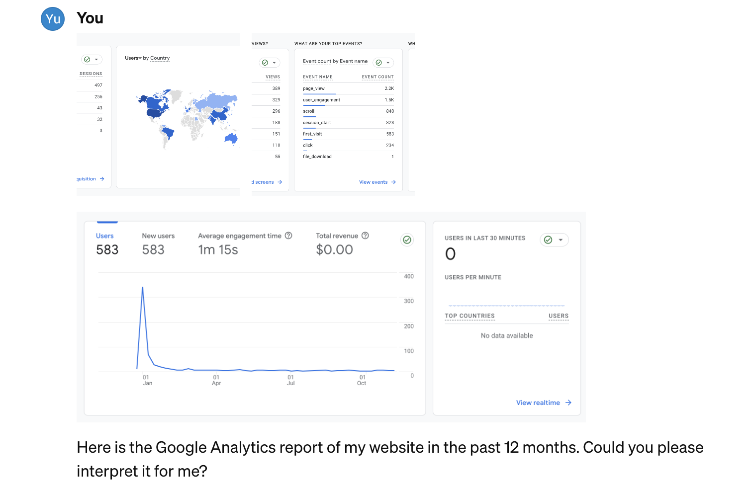Click the arrow icon next to View realtime
The height and width of the screenshot is (489, 752).
pos(568,403)
